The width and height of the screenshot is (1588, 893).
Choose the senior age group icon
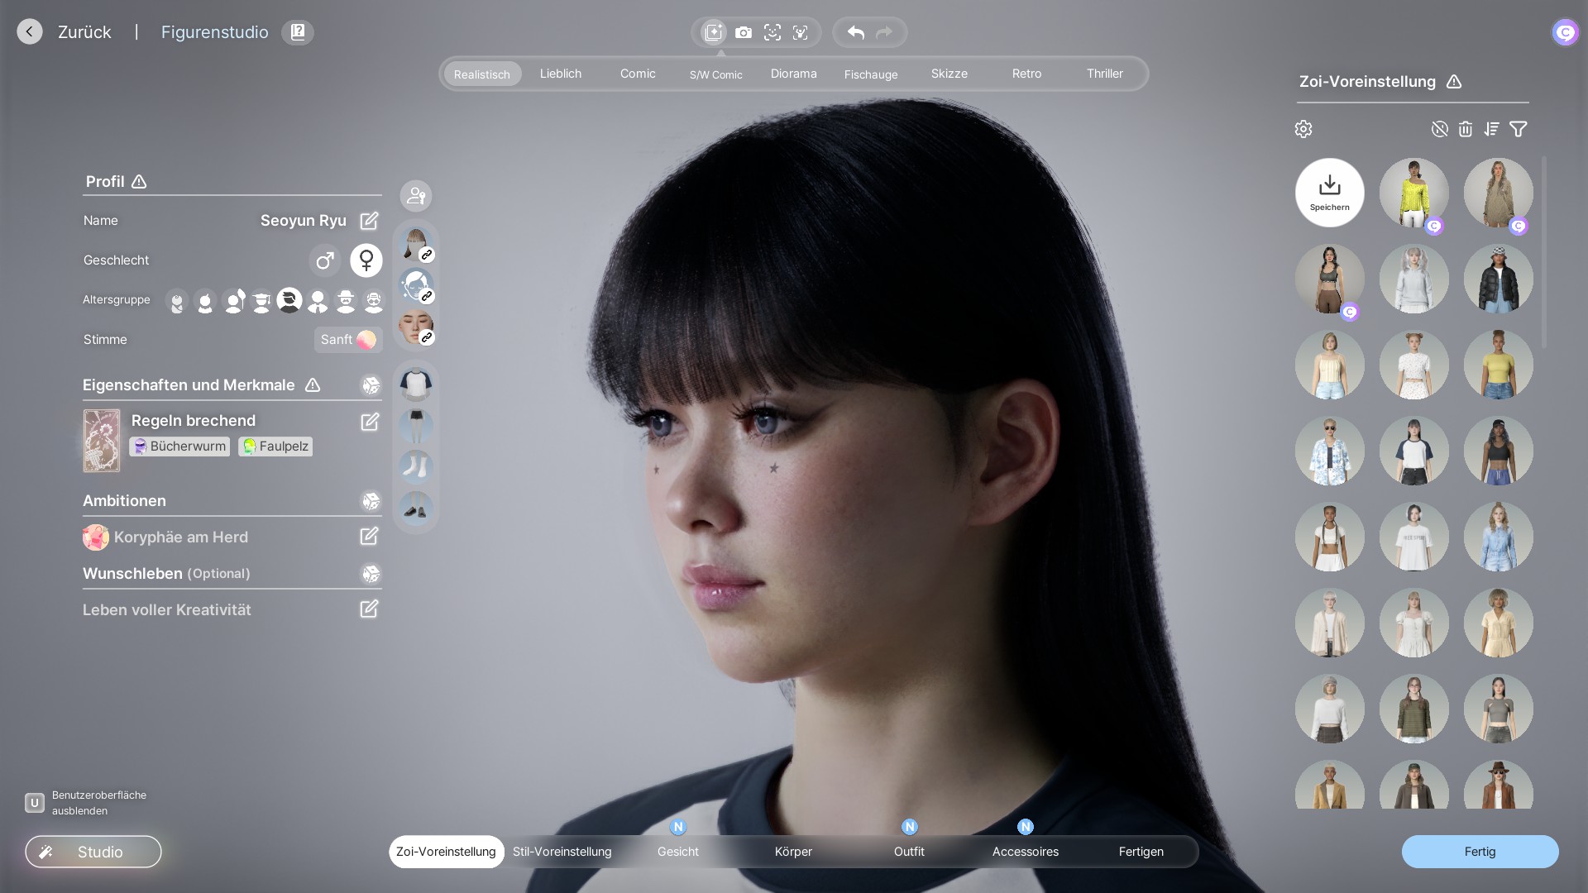coord(374,301)
